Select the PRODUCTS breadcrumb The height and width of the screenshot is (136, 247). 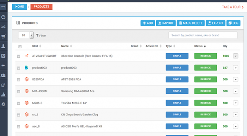click(x=41, y=7)
